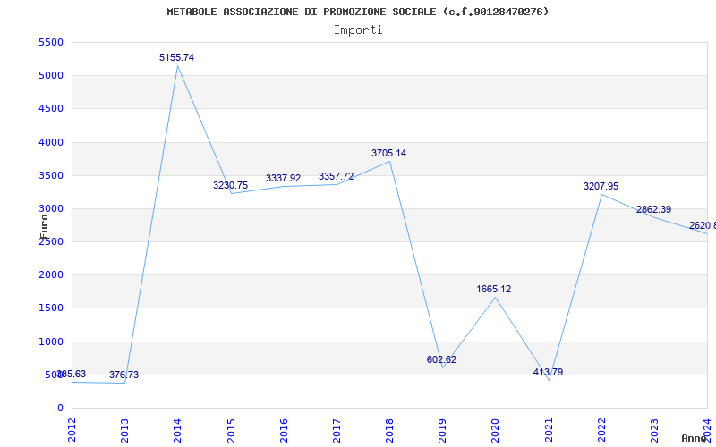716x447 pixels.
Task: Click the x-axis year 2013
Action: [x=124, y=430]
